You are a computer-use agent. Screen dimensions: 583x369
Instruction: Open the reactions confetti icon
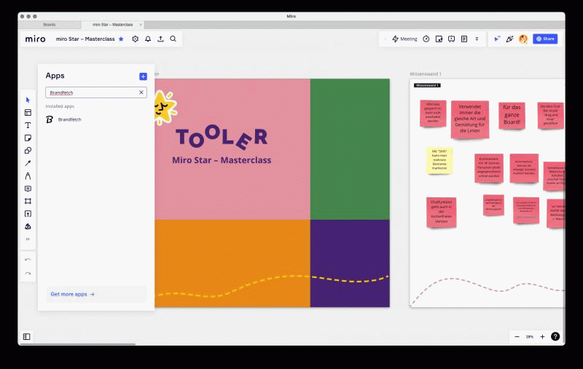pyautogui.click(x=509, y=39)
